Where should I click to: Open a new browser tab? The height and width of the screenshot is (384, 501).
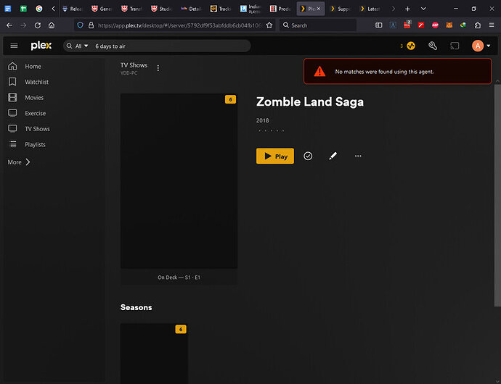click(407, 9)
